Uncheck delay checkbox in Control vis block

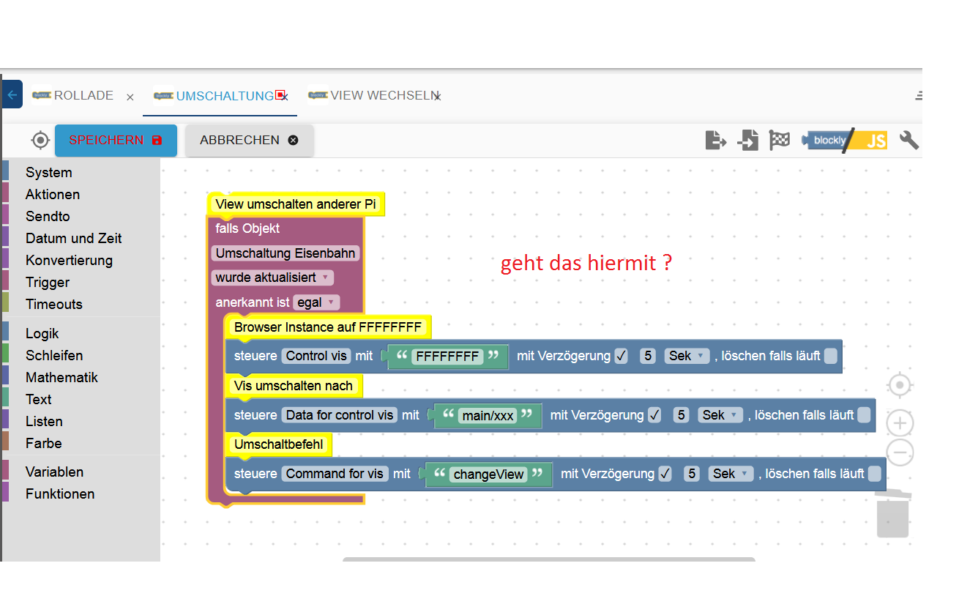621,357
